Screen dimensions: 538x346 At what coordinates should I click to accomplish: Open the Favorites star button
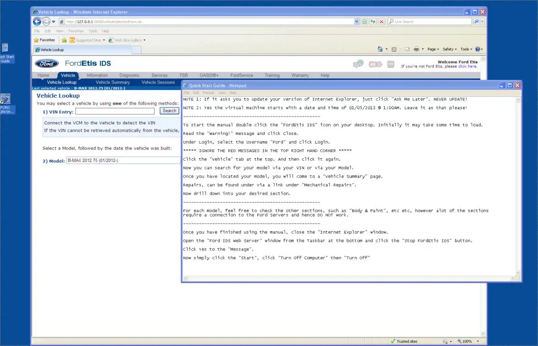[44, 40]
